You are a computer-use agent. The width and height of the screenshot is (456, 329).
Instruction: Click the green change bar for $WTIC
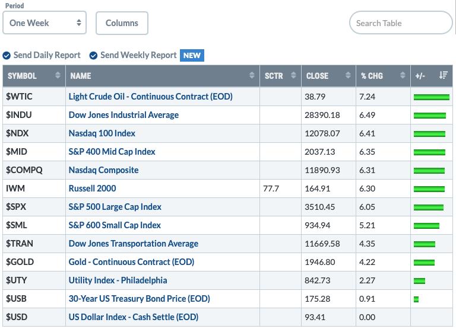click(x=432, y=97)
